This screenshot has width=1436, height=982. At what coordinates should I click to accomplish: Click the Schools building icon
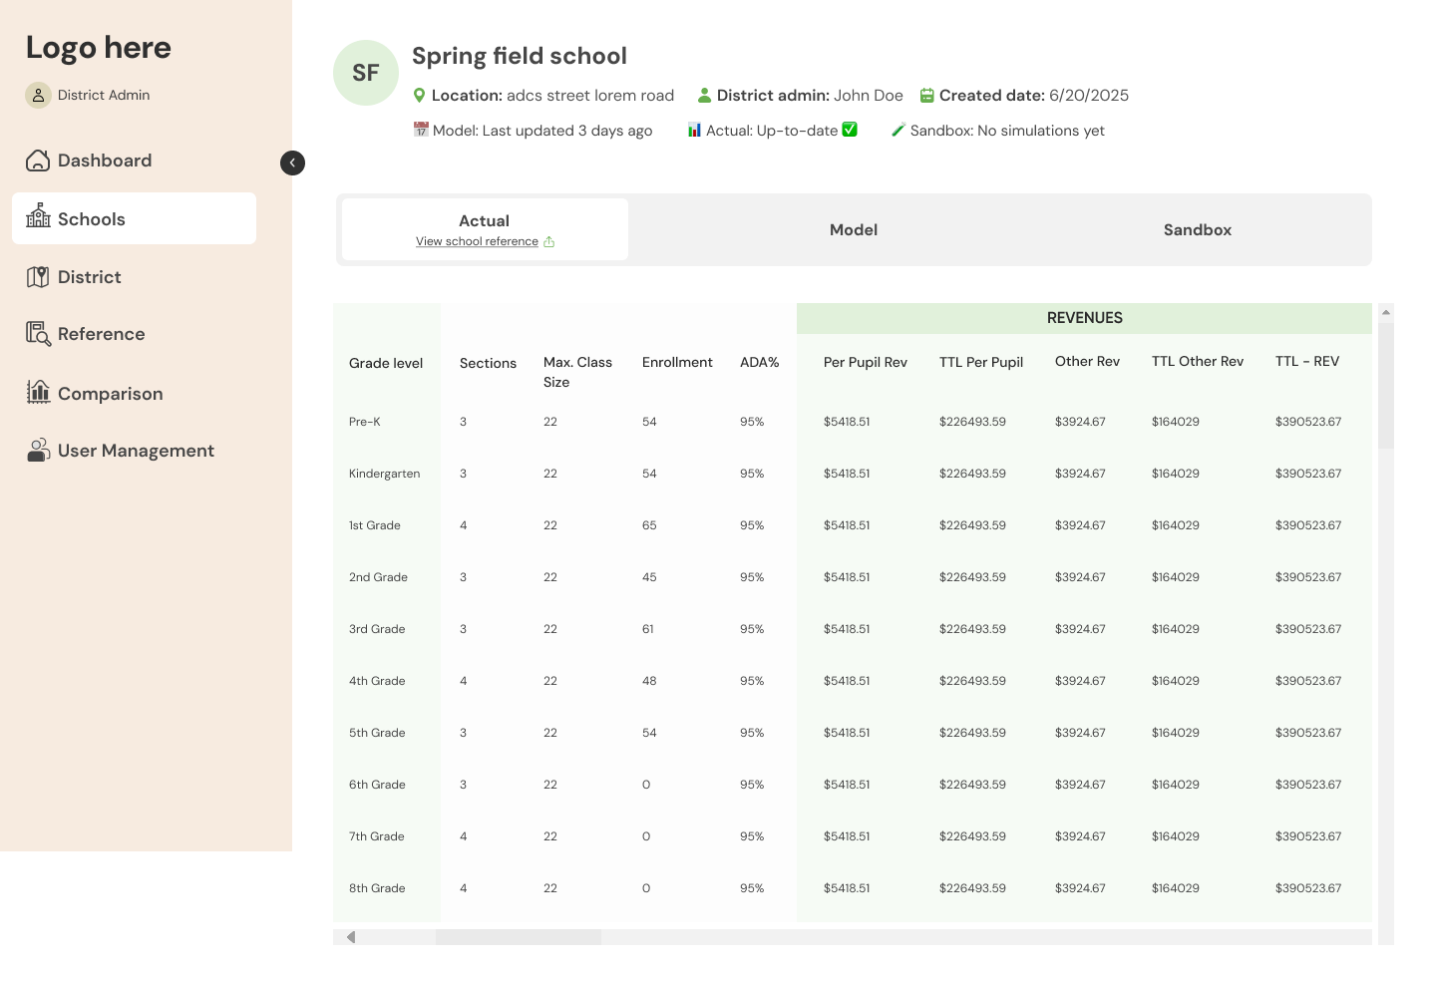(38, 215)
